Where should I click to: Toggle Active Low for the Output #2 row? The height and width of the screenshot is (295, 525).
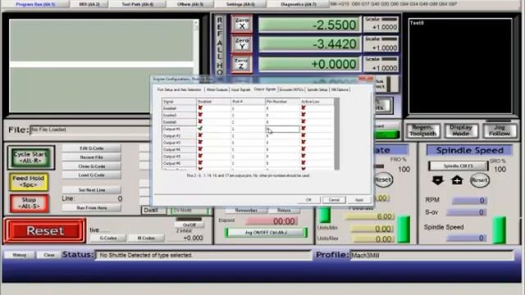click(x=304, y=135)
